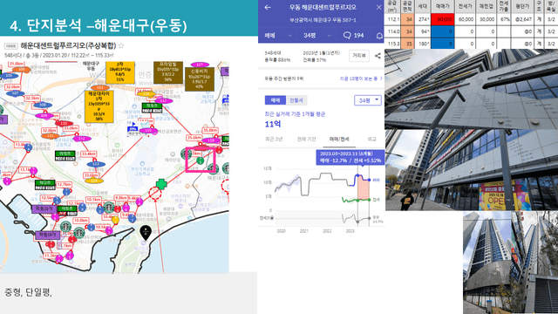
Task: Open the large building facade photo
Action: click(x=471, y=89)
